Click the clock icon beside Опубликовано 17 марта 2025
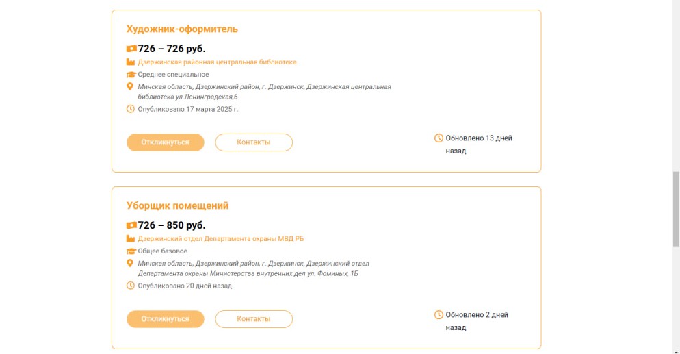 [x=131, y=109]
